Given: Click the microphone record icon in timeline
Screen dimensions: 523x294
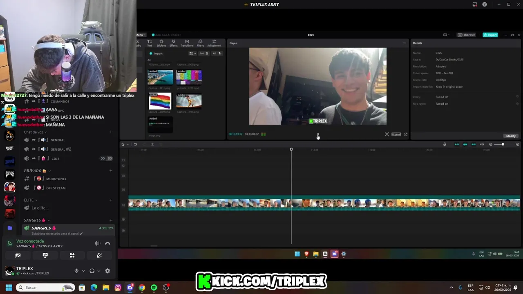Looking at the screenshot, I should coord(445,144).
